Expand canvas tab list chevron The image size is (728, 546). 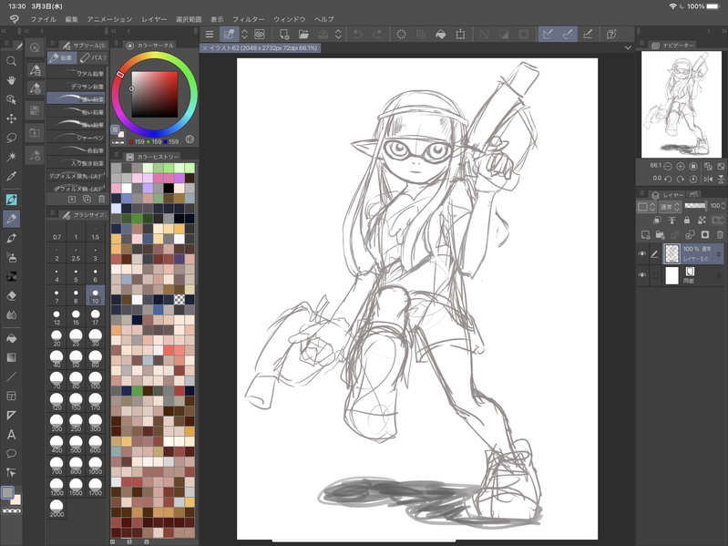tap(628, 47)
